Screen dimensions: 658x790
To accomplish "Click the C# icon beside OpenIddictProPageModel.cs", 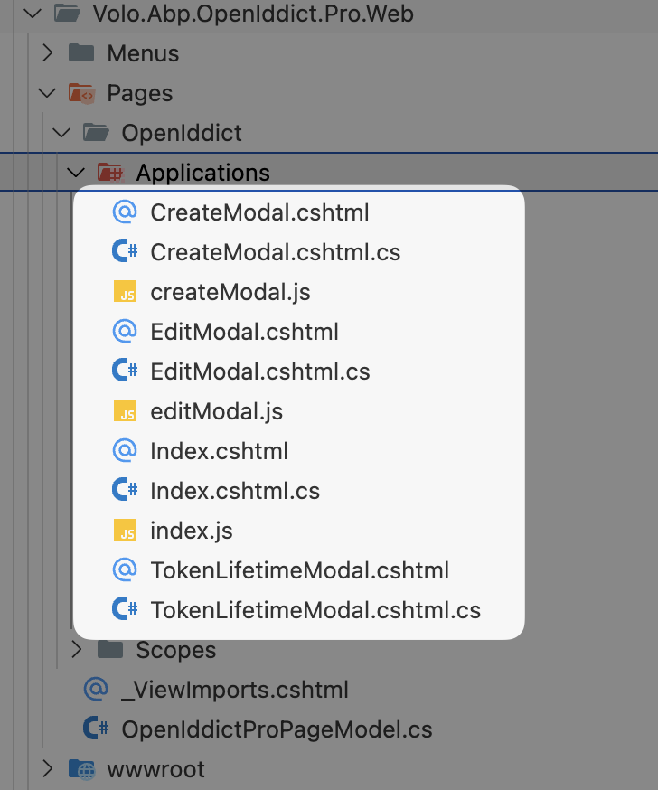I will (x=96, y=729).
